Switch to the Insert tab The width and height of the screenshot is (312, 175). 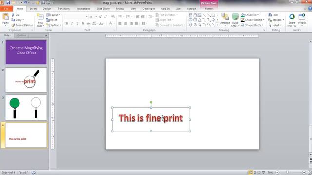(33, 9)
